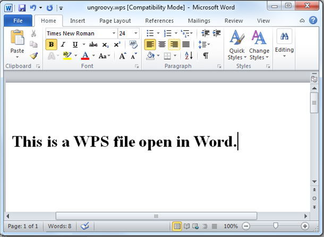The image size is (324, 237).
Task: Shrink font size with the small A
Action: pos(134,56)
